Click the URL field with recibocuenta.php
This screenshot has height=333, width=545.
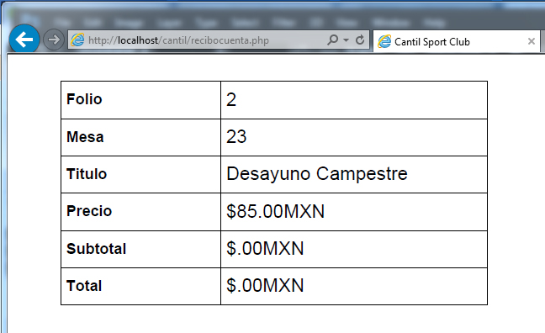click(x=205, y=40)
